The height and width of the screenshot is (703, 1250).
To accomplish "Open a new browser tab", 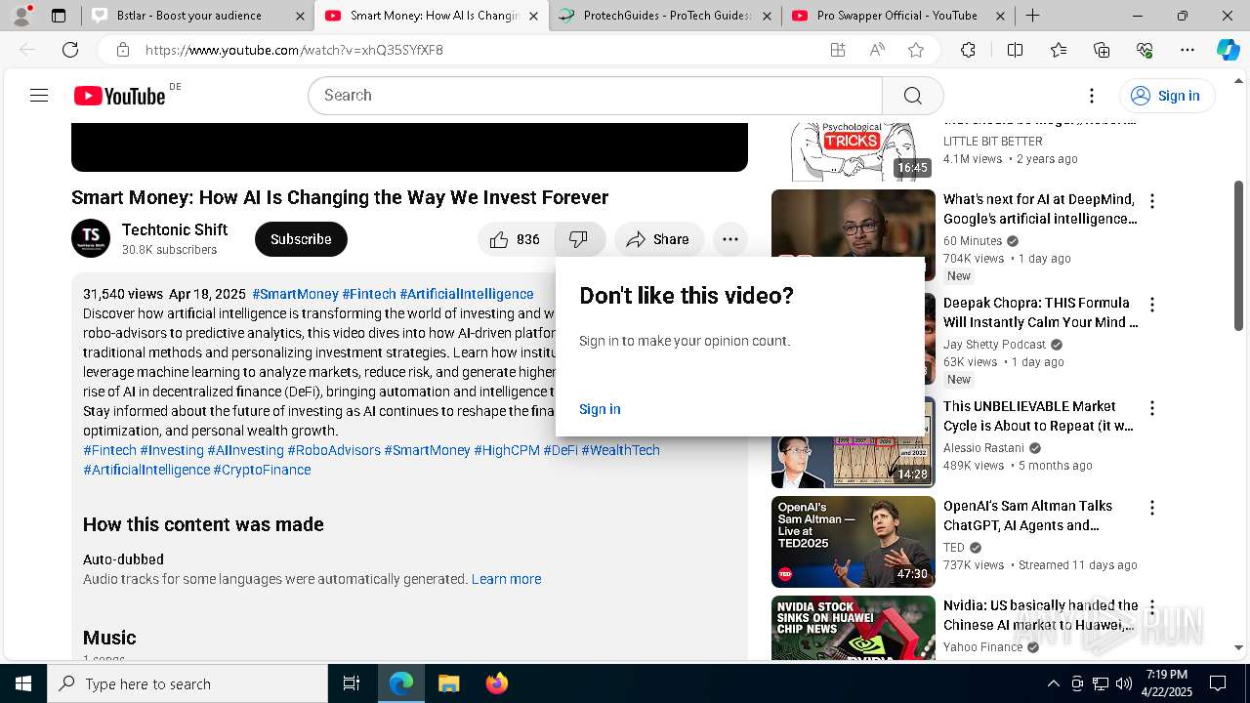I will click(x=1032, y=16).
